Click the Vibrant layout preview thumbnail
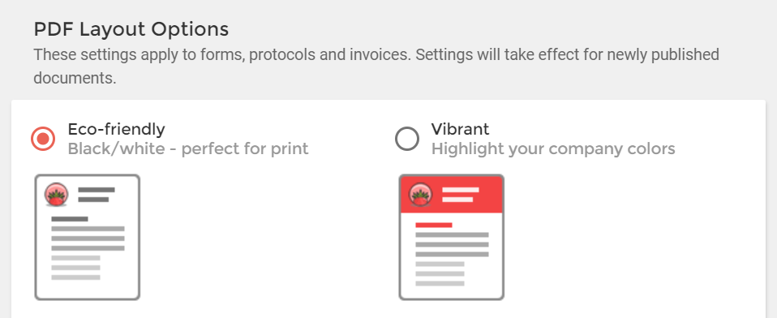Screen dimensions: 777x318 (452, 237)
